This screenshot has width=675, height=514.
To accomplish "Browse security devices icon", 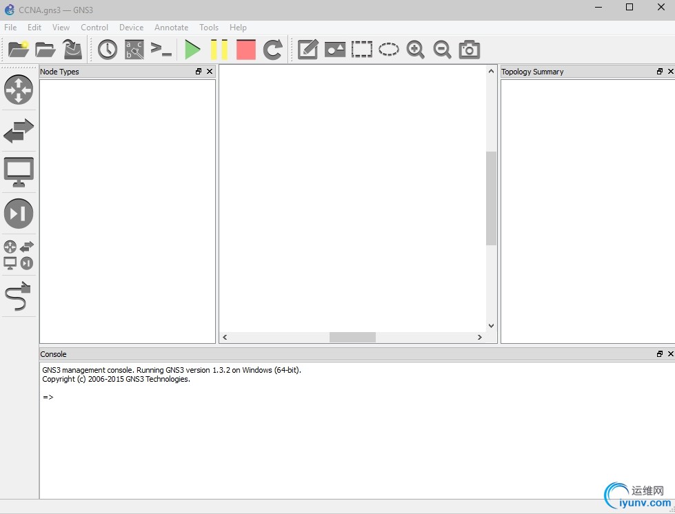I will (x=19, y=214).
